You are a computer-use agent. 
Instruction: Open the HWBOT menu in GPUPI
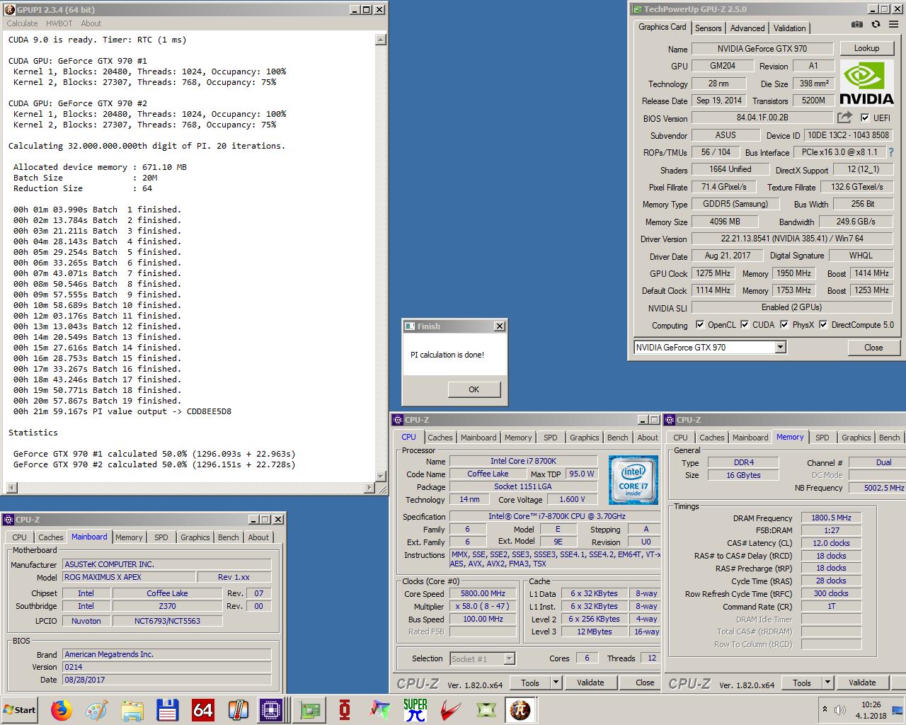click(59, 23)
